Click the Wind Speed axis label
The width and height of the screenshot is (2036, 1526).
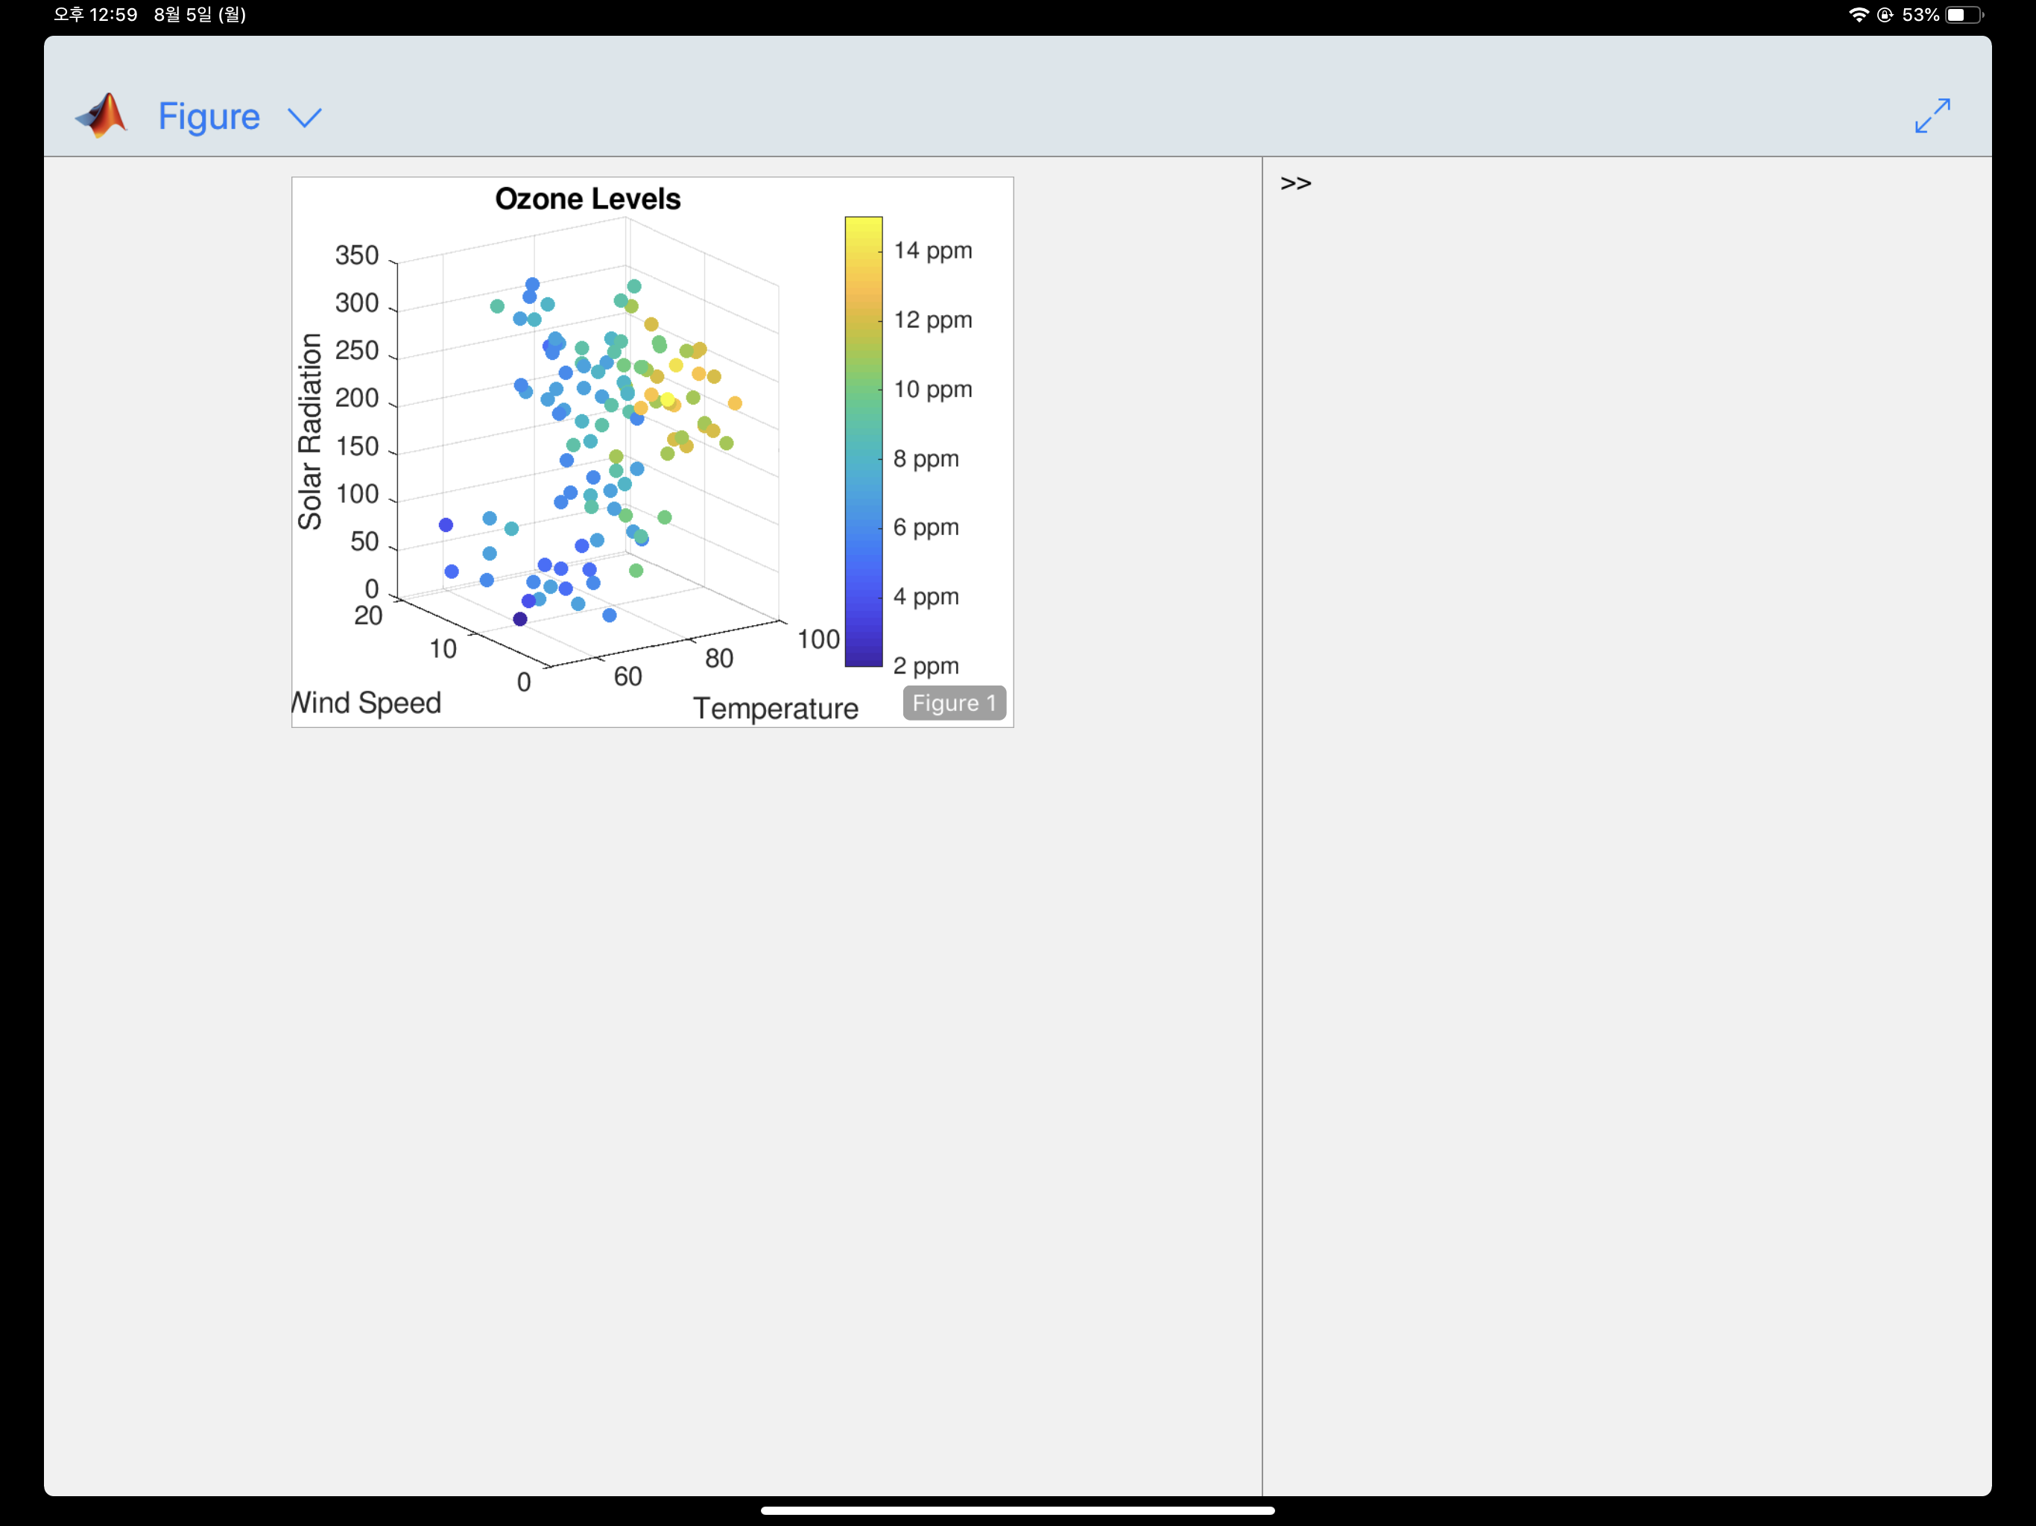click(x=367, y=702)
